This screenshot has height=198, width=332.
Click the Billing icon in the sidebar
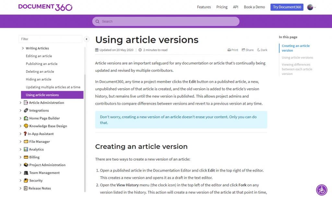(x=26, y=157)
